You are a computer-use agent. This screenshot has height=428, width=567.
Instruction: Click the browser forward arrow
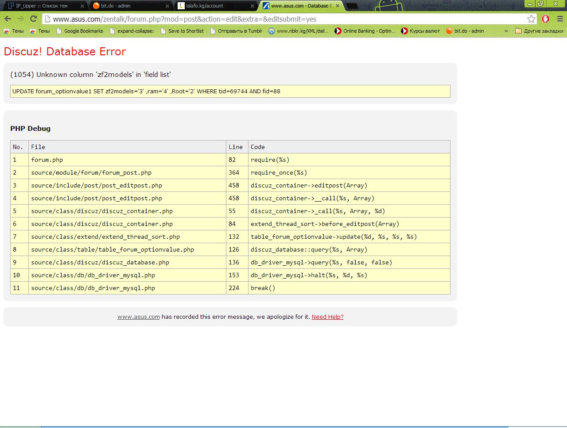[x=20, y=19]
